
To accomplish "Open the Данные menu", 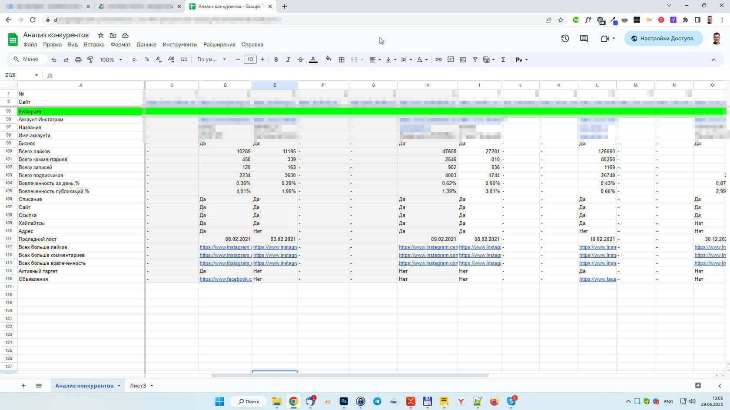I will click(x=146, y=45).
